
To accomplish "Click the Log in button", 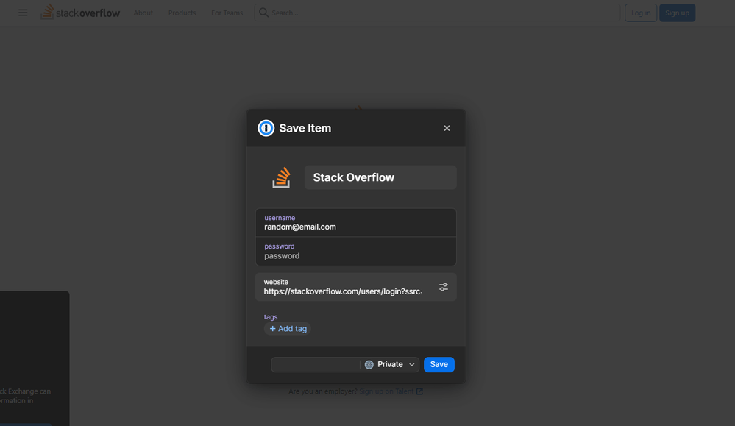I will coord(640,13).
